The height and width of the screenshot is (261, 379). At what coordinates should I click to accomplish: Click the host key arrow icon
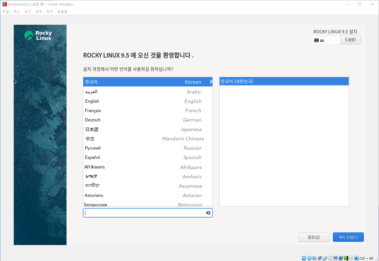point(356,258)
